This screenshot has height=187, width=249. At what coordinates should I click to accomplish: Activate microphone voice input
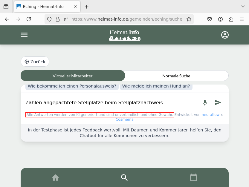point(204,103)
